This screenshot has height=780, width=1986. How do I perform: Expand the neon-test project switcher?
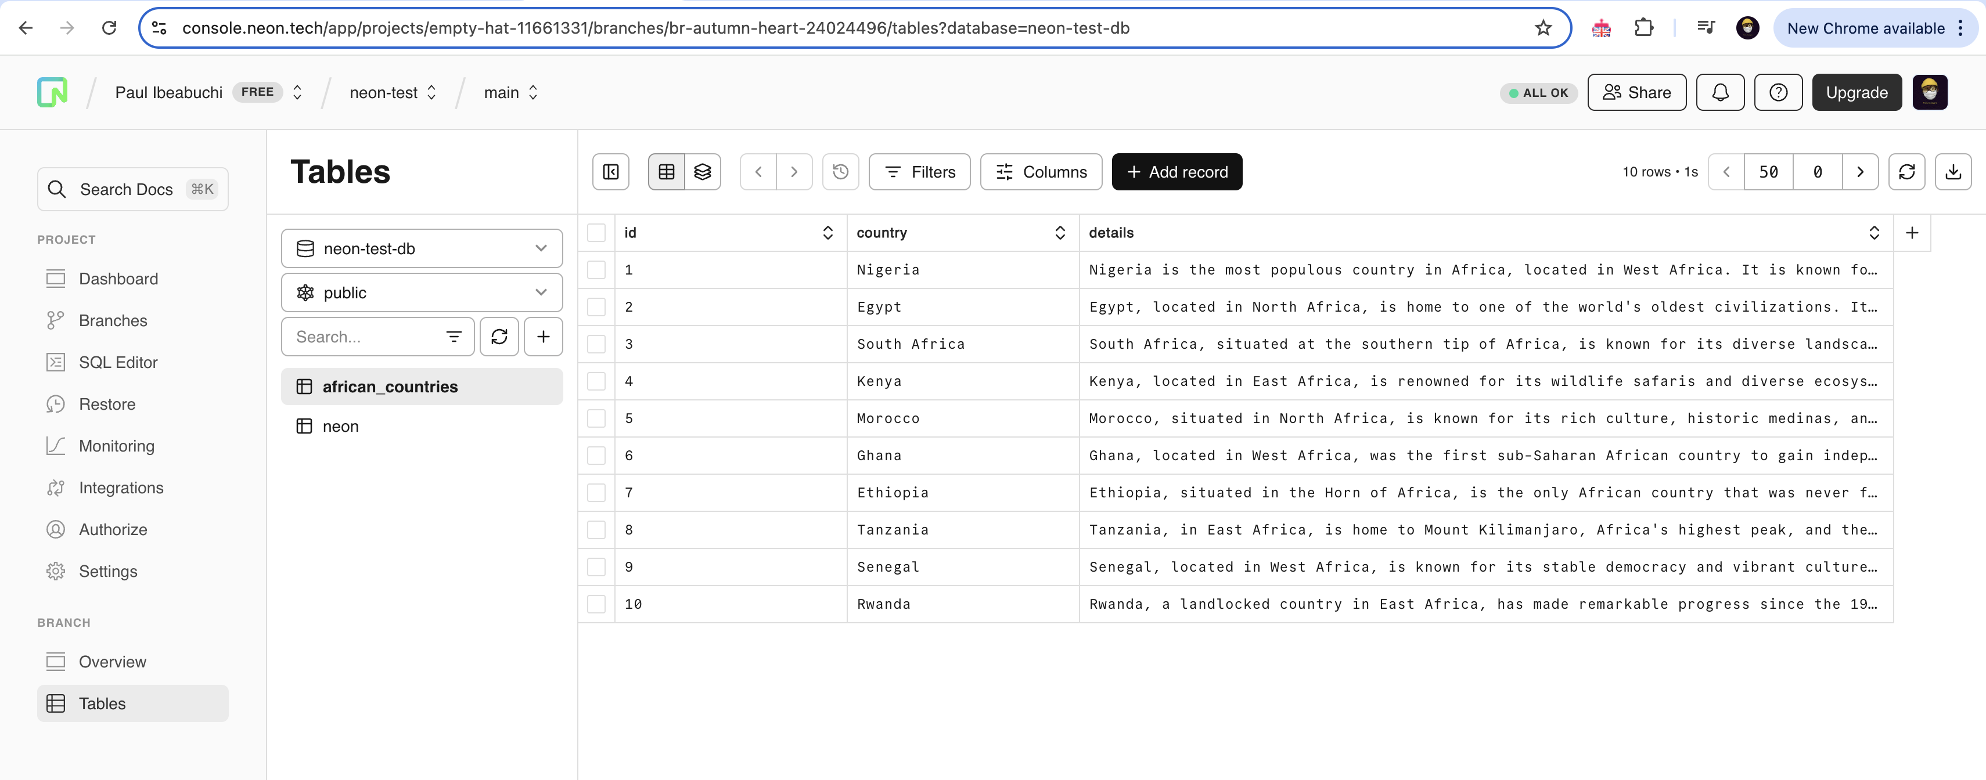pyautogui.click(x=431, y=92)
